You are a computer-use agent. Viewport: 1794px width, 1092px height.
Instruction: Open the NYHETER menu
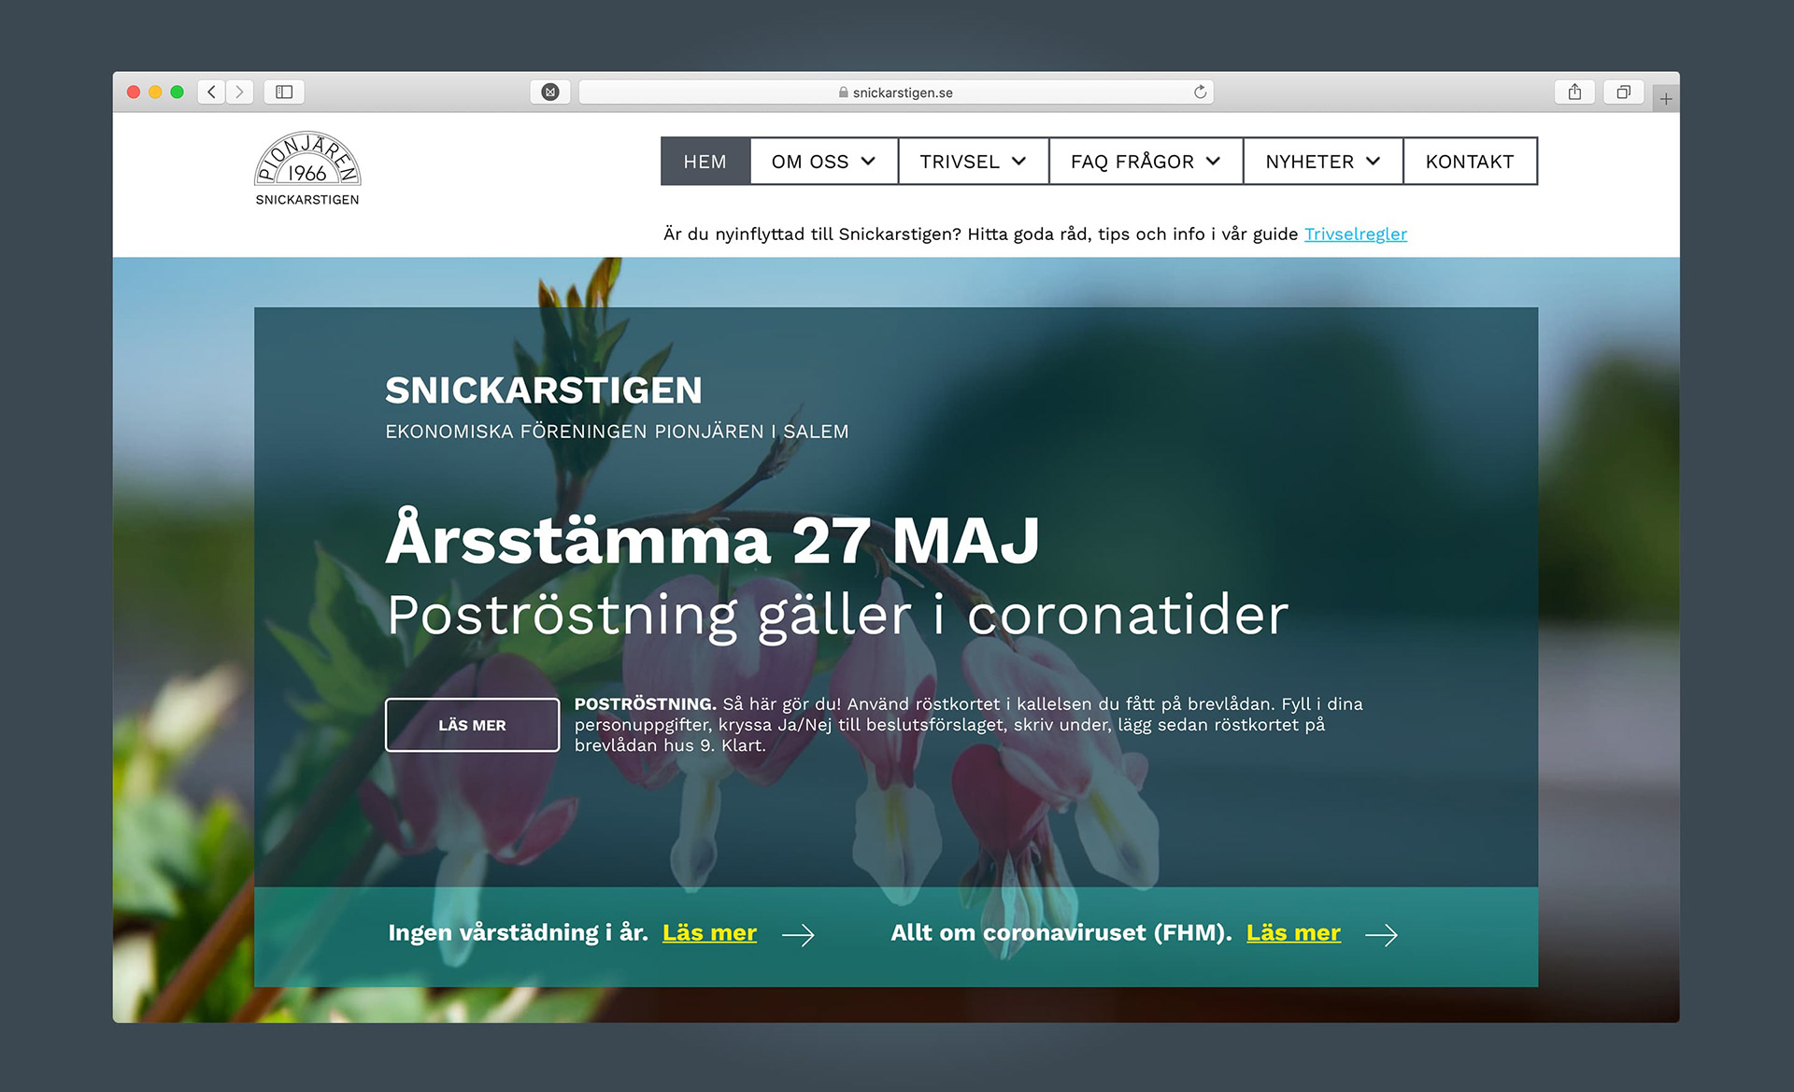click(1323, 162)
